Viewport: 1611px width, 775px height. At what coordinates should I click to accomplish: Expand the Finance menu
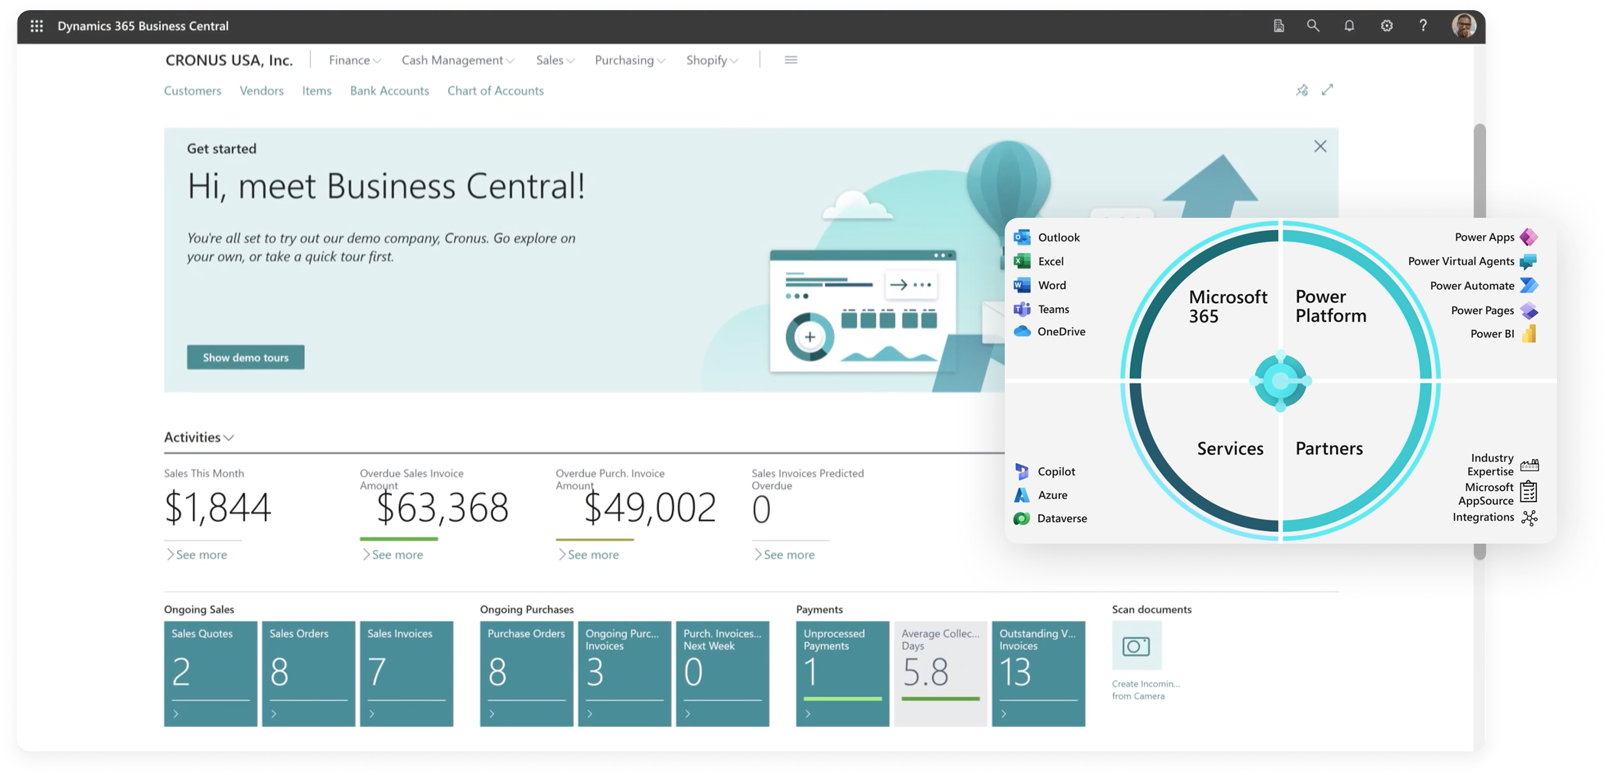[x=355, y=60]
